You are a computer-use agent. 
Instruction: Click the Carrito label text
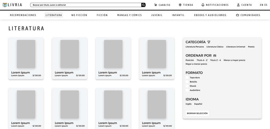point(164,5)
